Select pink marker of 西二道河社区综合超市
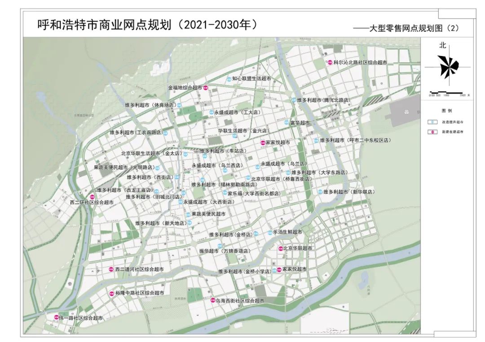This screenshot has width=485, height=342. [111, 269]
